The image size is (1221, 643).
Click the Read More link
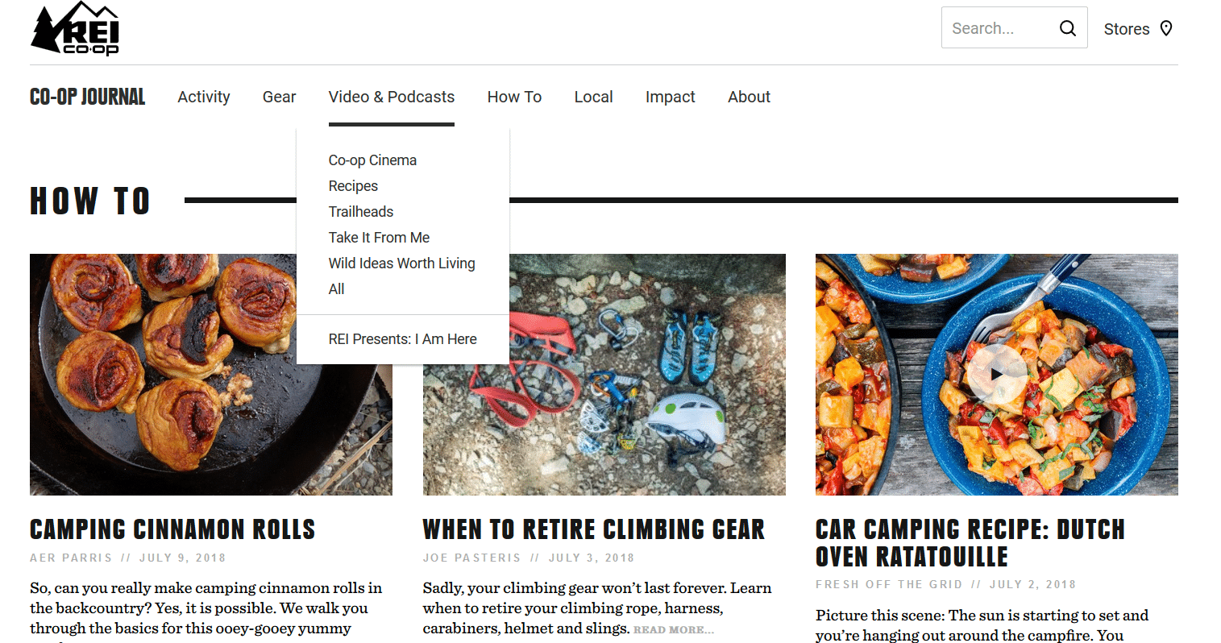point(673,630)
